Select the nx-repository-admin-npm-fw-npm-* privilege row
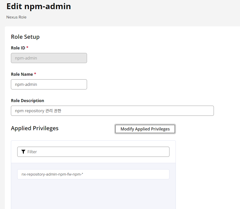The width and height of the screenshot is (240, 209). (93, 174)
